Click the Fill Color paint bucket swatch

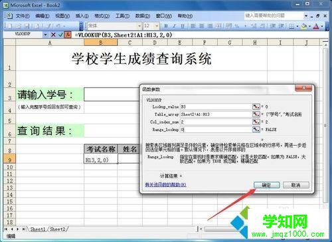(x=304, y=26)
